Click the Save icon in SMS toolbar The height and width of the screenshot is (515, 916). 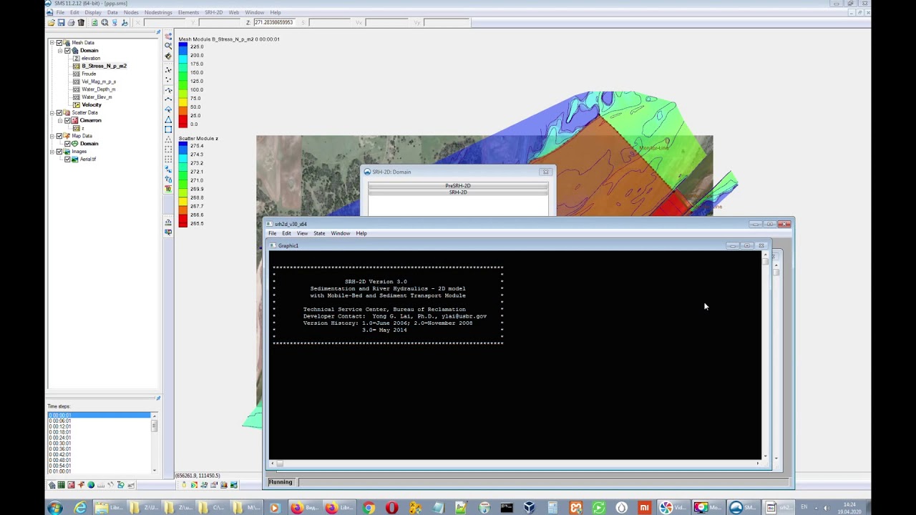tap(61, 23)
